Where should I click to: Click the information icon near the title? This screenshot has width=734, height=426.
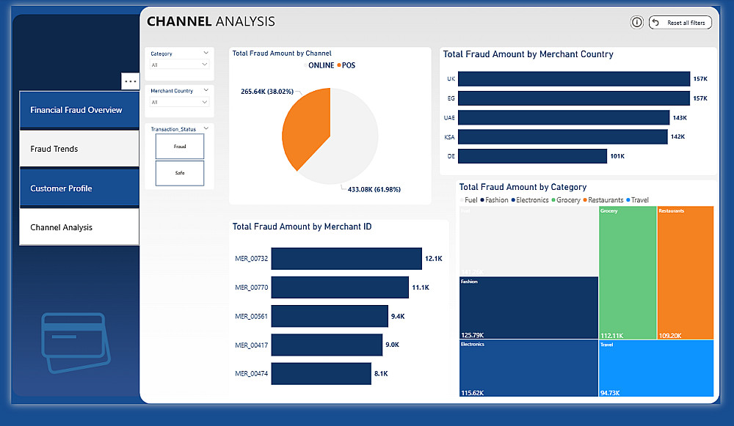636,22
